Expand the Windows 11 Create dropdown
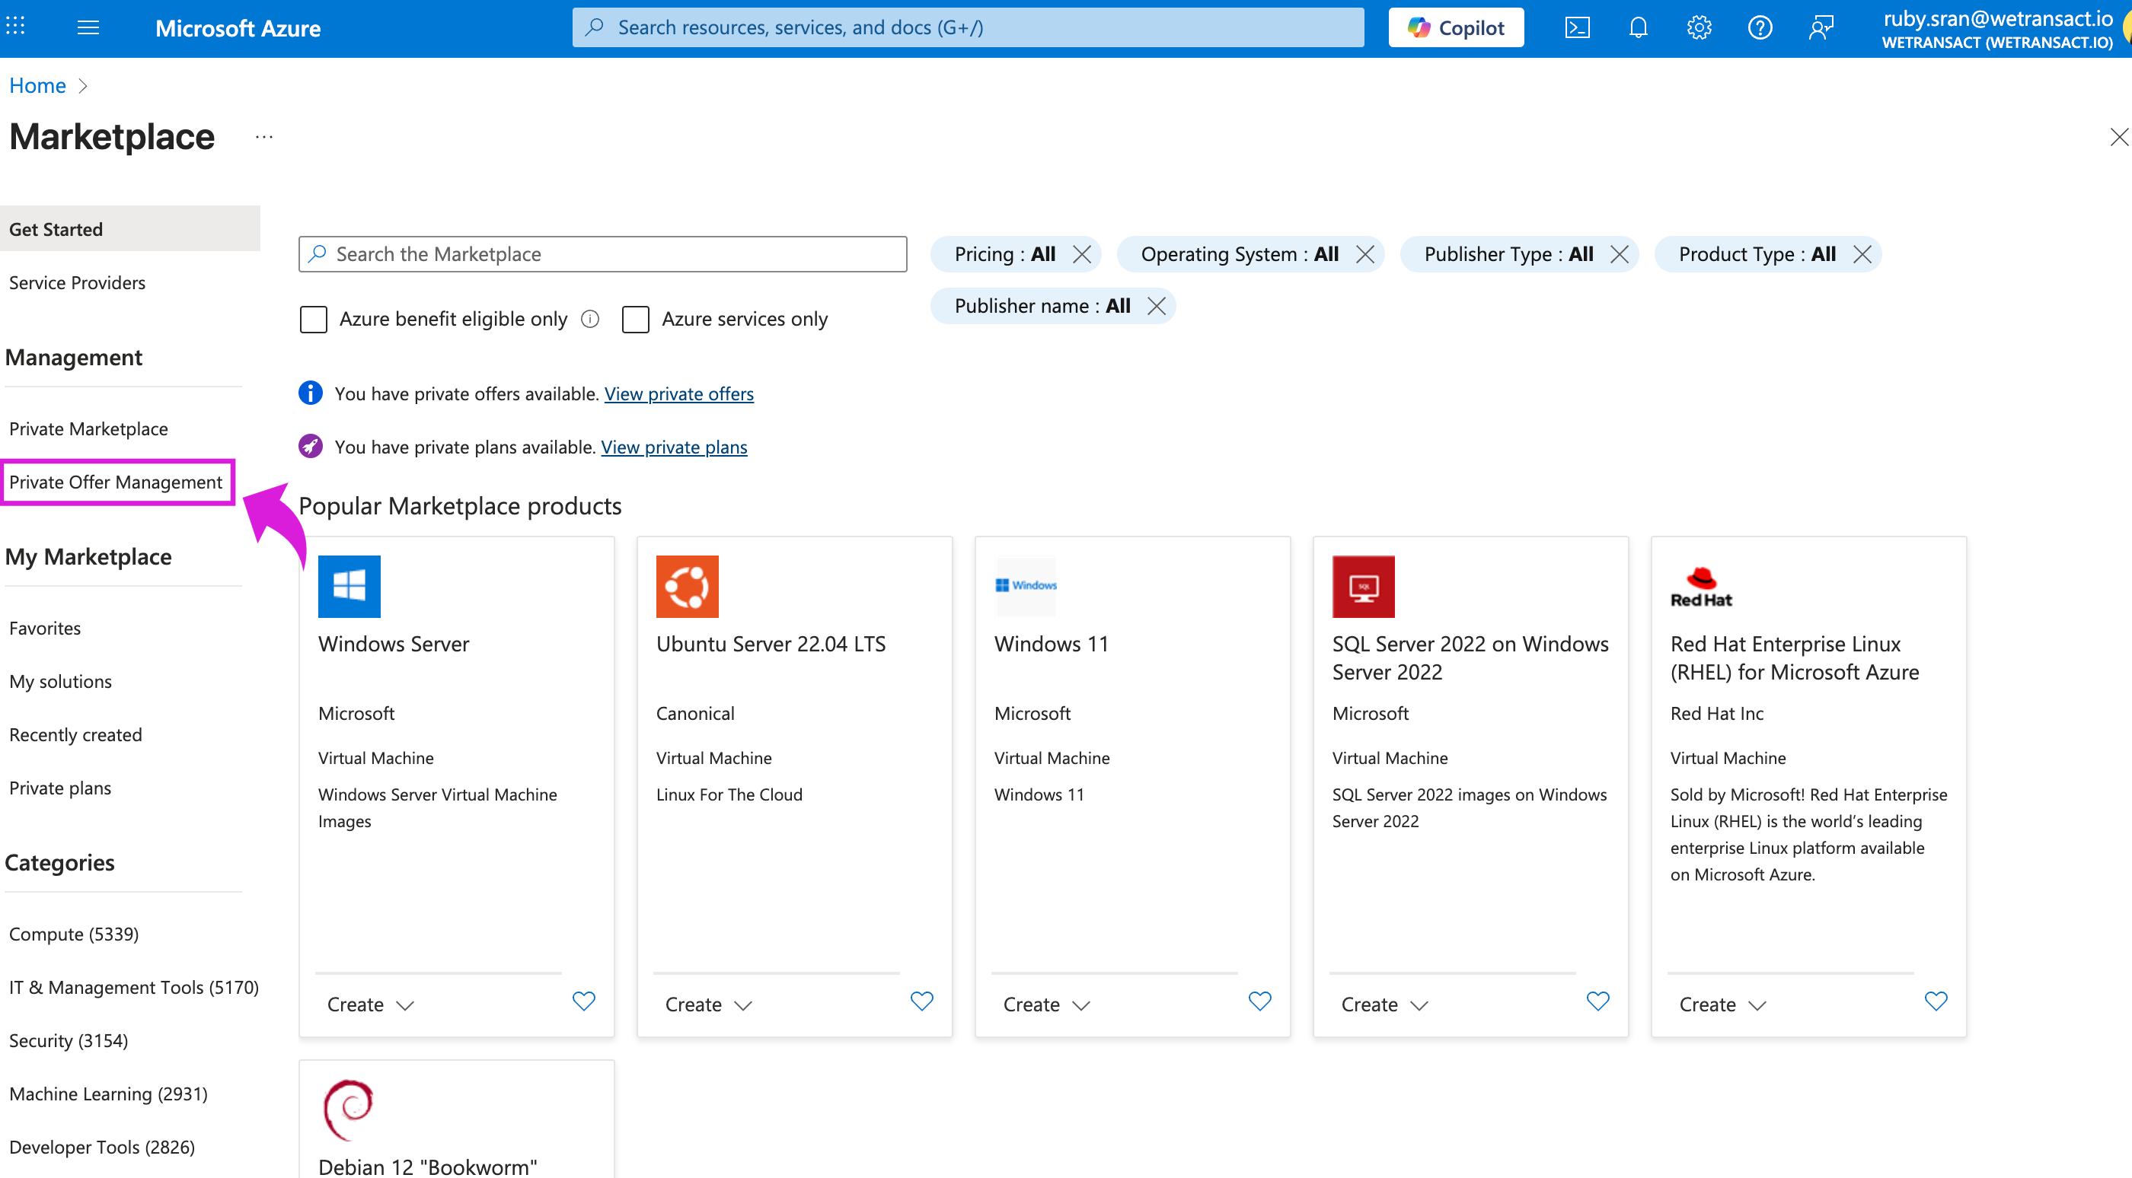The width and height of the screenshot is (2132, 1178). pos(1046,1004)
